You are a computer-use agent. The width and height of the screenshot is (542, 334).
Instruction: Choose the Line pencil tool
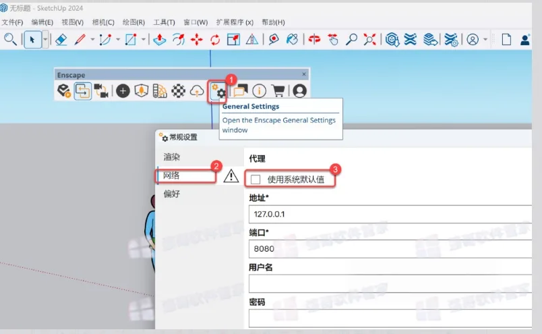click(80, 39)
